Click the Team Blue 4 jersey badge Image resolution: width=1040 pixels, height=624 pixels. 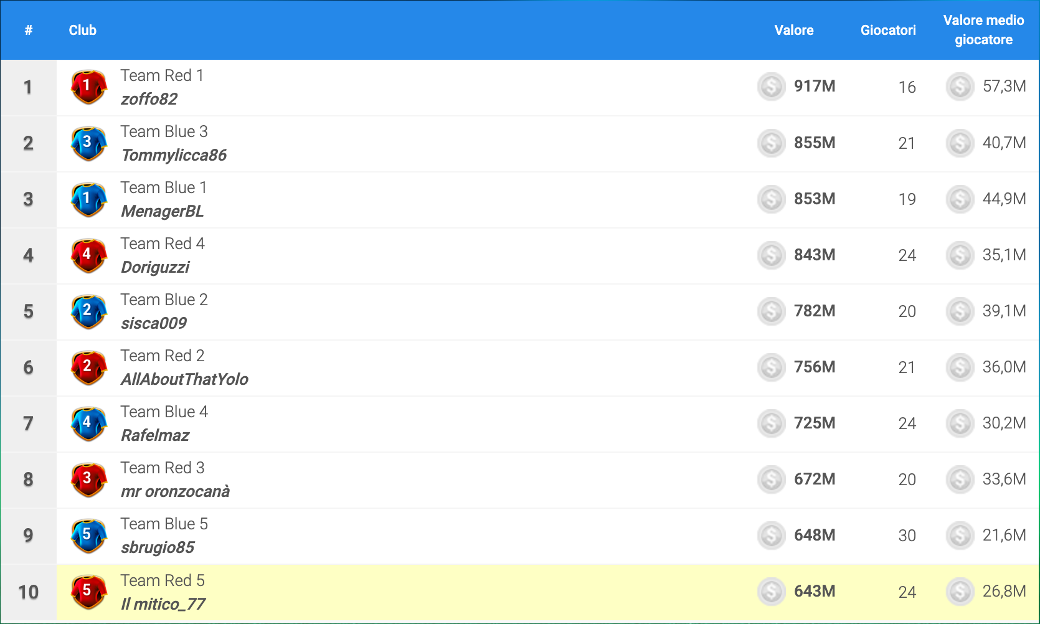click(88, 423)
